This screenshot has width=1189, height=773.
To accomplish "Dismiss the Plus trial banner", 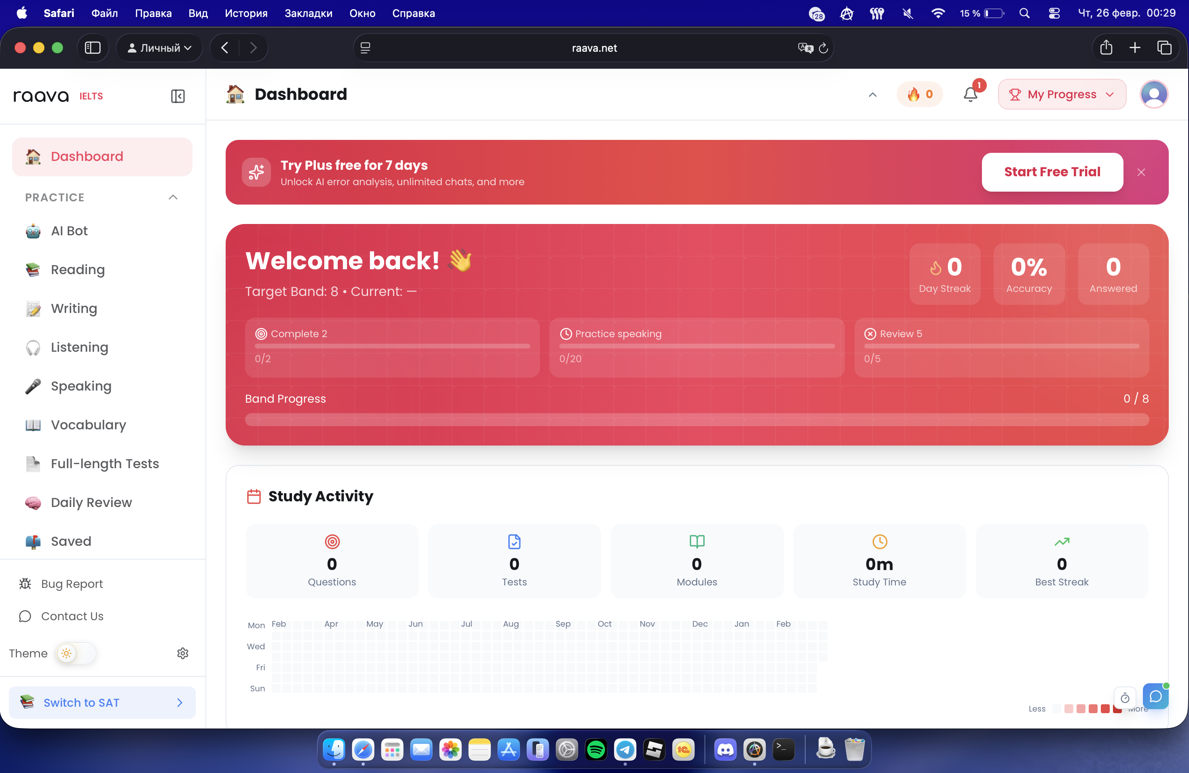I will pyautogui.click(x=1141, y=172).
